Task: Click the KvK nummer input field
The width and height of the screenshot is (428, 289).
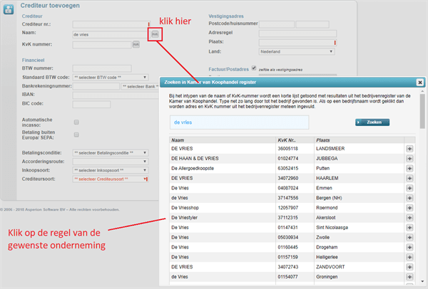Action: [102, 45]
